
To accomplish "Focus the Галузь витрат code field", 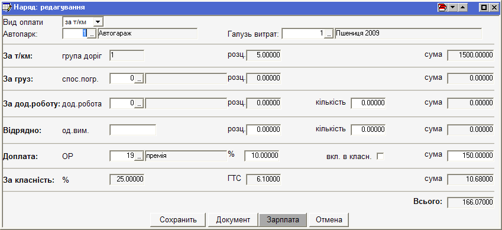I will click(303, 34).
